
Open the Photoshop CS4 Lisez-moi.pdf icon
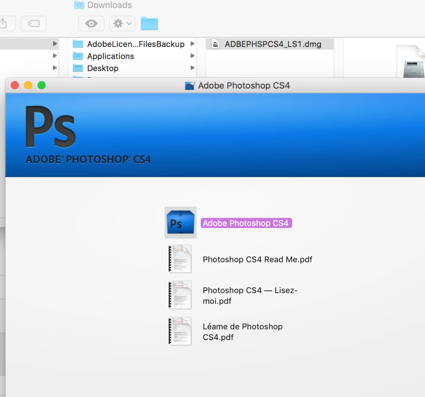coord(180,295)
